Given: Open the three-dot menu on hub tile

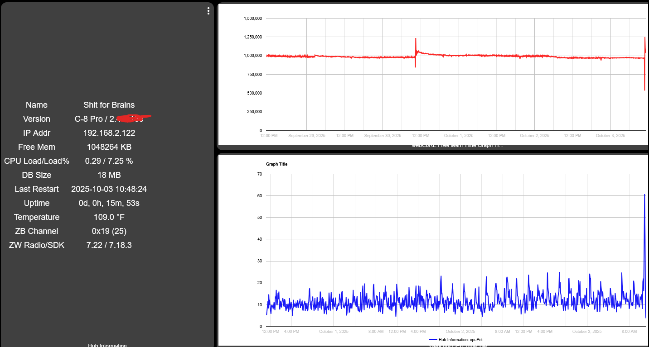Looking at the screenshot, I should coord(208,11).
